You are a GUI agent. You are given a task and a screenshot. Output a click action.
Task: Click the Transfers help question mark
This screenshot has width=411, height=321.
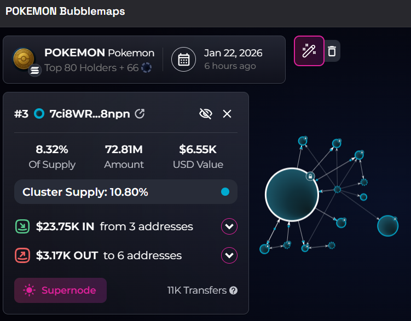(233, 290)
